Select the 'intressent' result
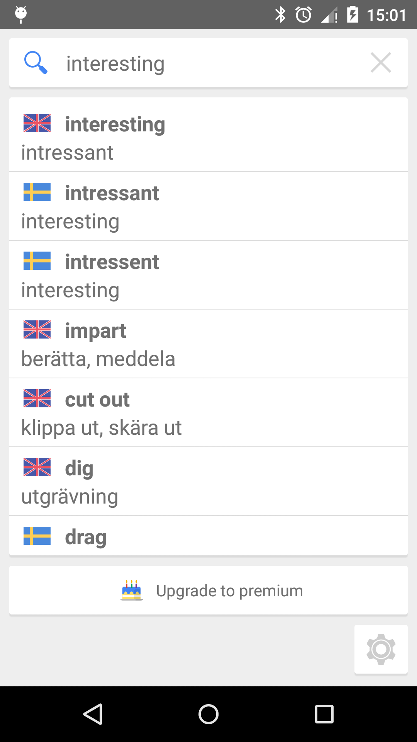Viewport: 417px width, 742px height. tap(208, 275)
